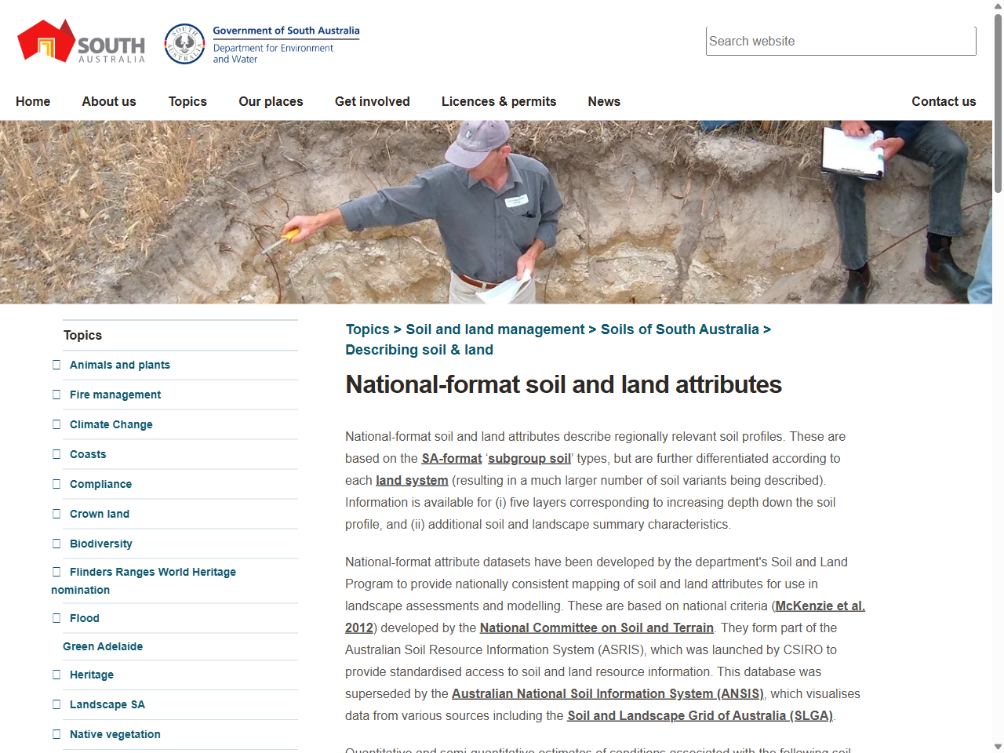
Task: Click the square icon beside Heritage
Action: click(x=56, y=674)
